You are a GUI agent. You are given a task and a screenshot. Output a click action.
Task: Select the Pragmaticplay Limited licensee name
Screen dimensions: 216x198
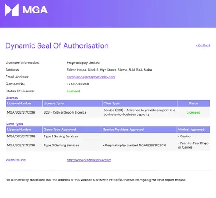(83, 63)
